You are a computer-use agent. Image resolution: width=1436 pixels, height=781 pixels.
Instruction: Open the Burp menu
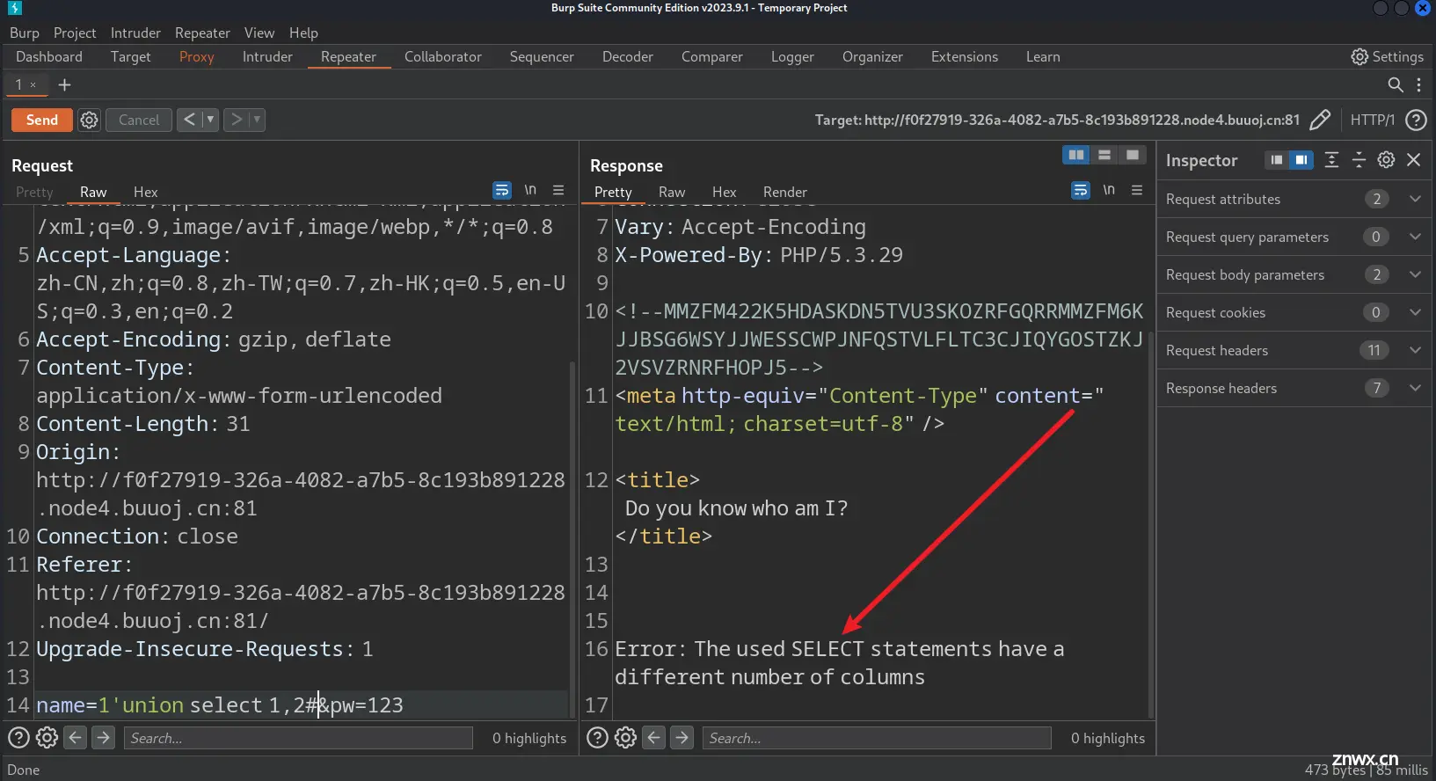[25, 33]
